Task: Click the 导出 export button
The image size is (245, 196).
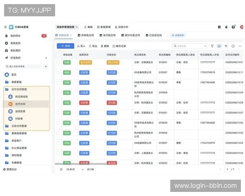Action: pos(93,46)
